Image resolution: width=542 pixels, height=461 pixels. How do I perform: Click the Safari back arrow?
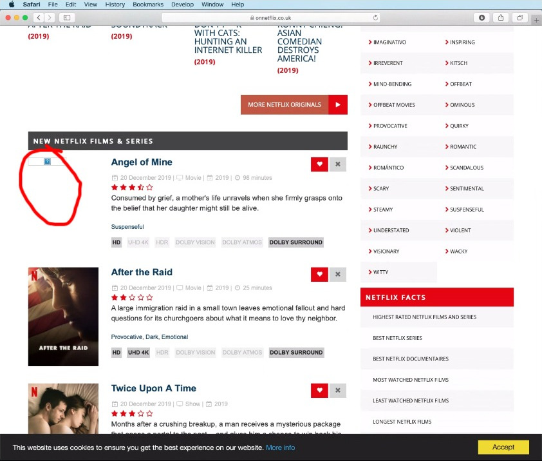(39, 17)
